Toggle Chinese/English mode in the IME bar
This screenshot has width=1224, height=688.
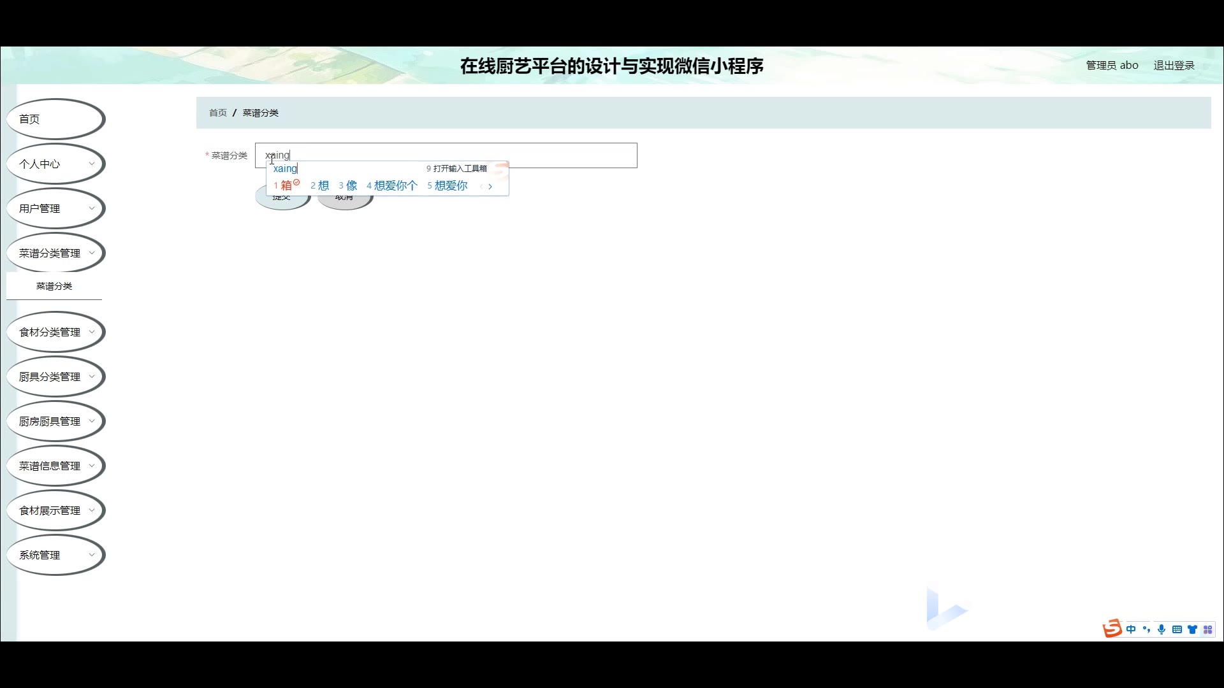coord(1131,629)
